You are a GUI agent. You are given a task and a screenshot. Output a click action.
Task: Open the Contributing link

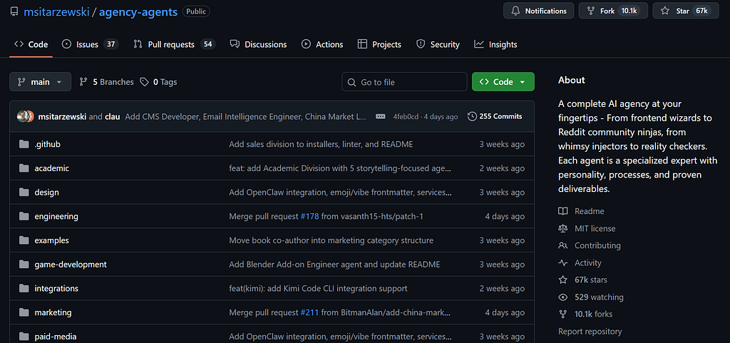click(590, 245)
